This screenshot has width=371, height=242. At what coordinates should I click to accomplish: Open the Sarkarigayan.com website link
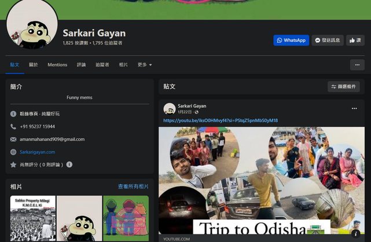[x=37, y=152]
